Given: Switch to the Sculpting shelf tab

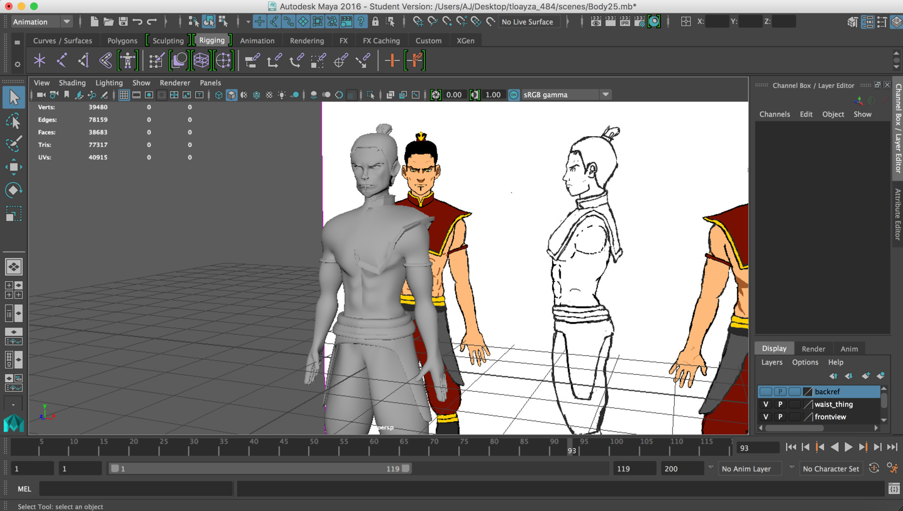Looking at the screenshot, I should [x=168, y=41].
